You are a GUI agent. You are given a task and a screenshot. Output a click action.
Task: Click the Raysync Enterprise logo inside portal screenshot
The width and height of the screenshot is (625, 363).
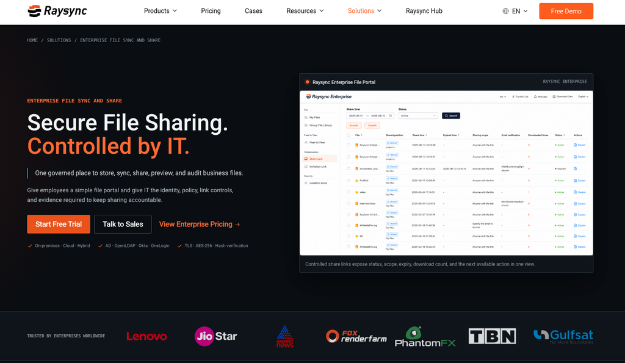pos(329,96)
